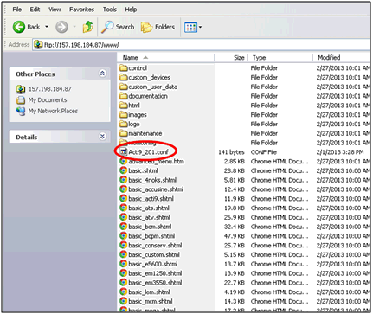The height and width of the screenshot is (314, 373).
Task: Click the 141 bytes size cell
Action: click(231, 152)
